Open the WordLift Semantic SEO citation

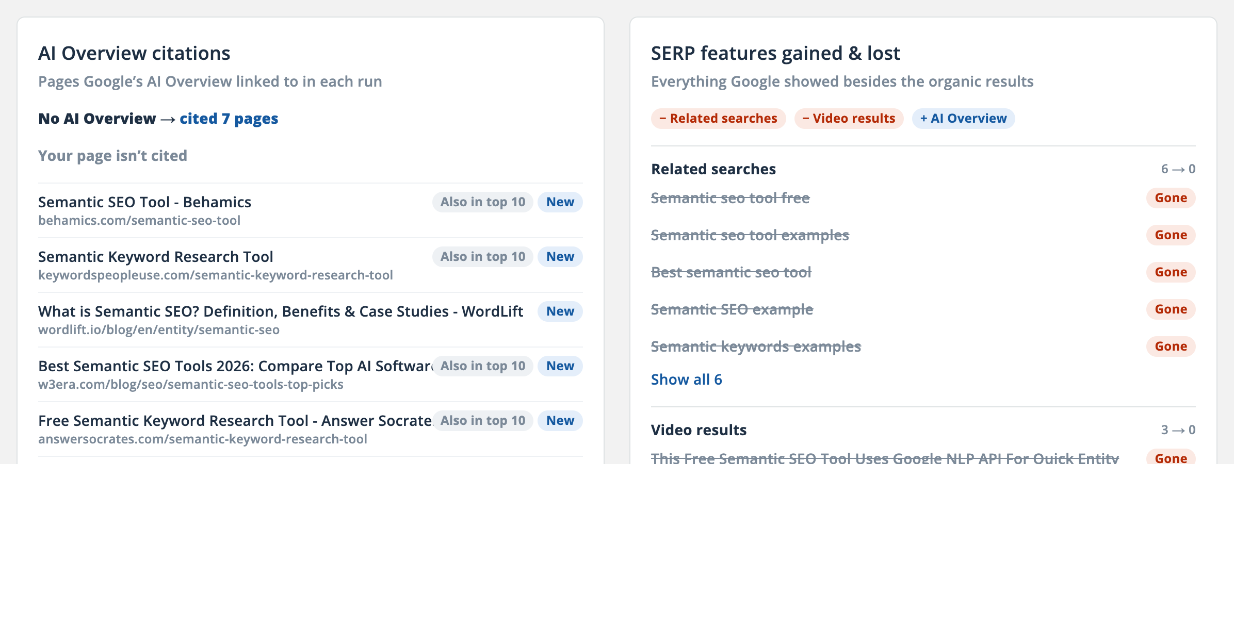pyautogui.click(x=281, y=311)
